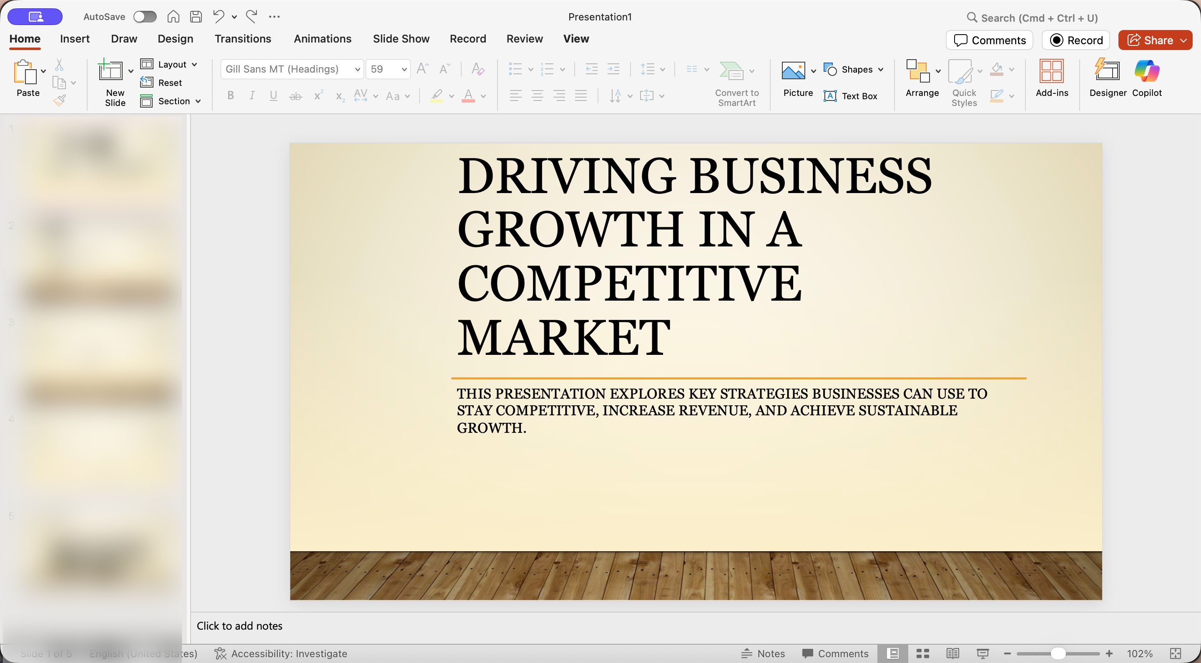The image size is (1201, 663).
Task: Toggle the AutoSave switch
Action: coord(145,17)
